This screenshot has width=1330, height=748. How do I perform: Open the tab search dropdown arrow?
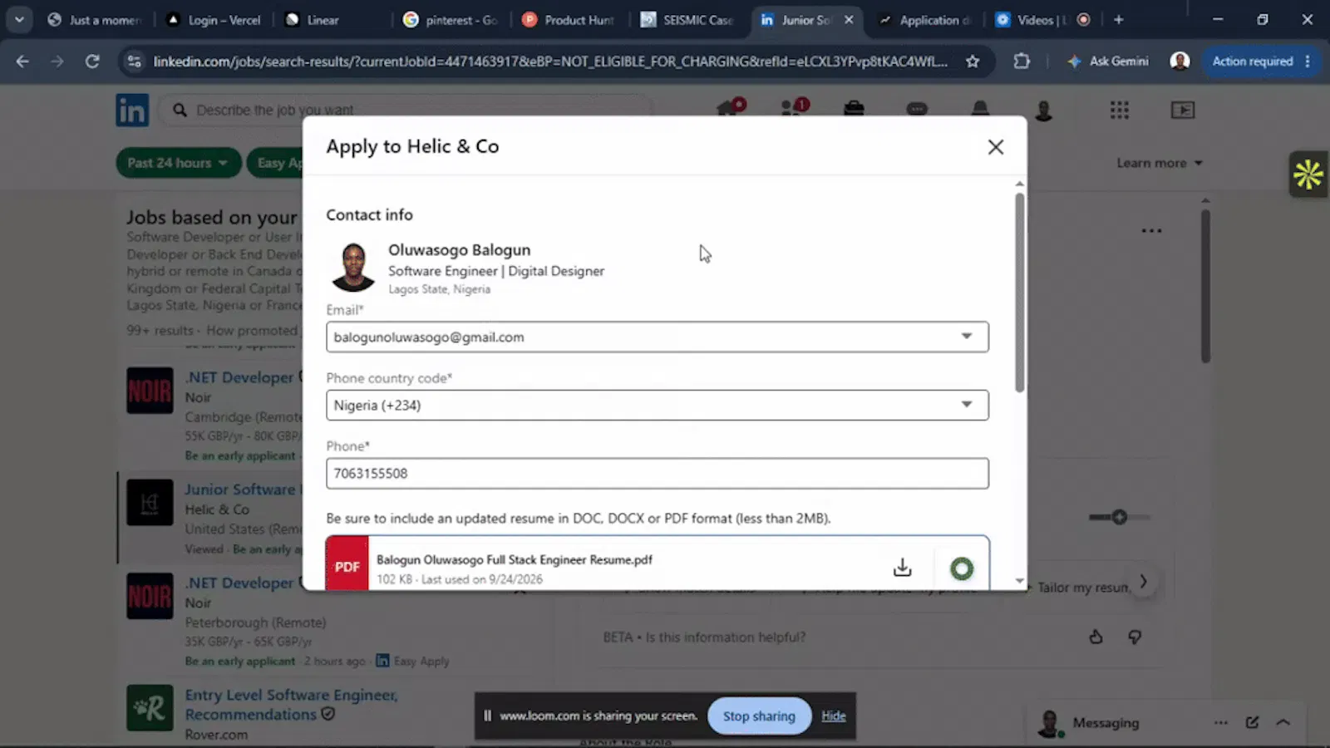[x=19, y=20]
